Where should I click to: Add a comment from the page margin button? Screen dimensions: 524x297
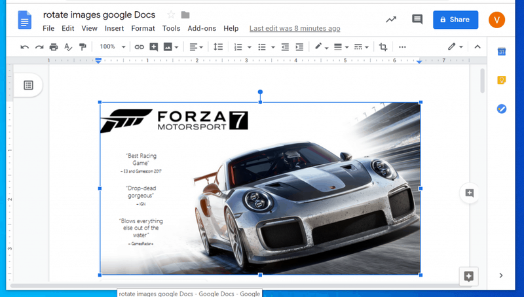coord(469,193)
